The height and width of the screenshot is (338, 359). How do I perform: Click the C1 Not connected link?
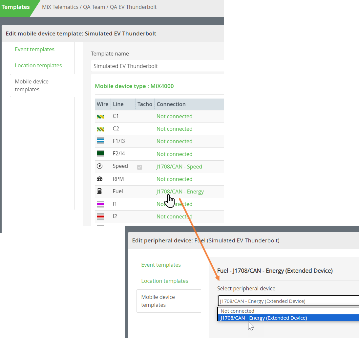(x=175, y=116)
